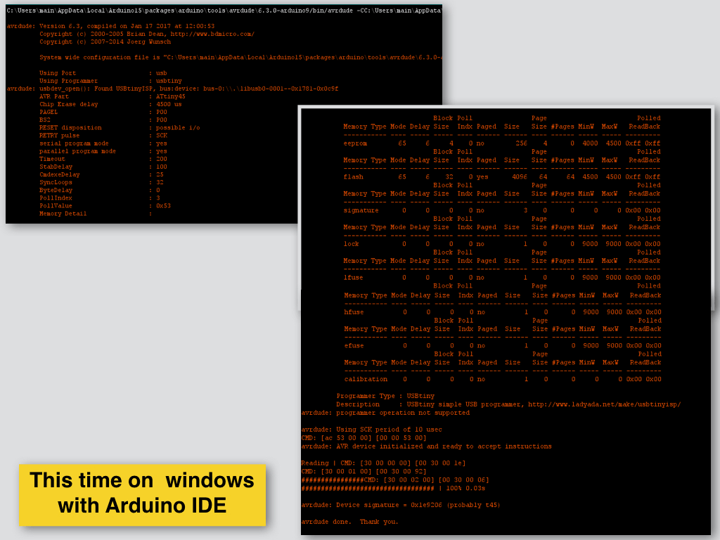The width and height of the screenshot is (720, 540).
Task: Select the lfuse memory table row
Action: point(502,277)
